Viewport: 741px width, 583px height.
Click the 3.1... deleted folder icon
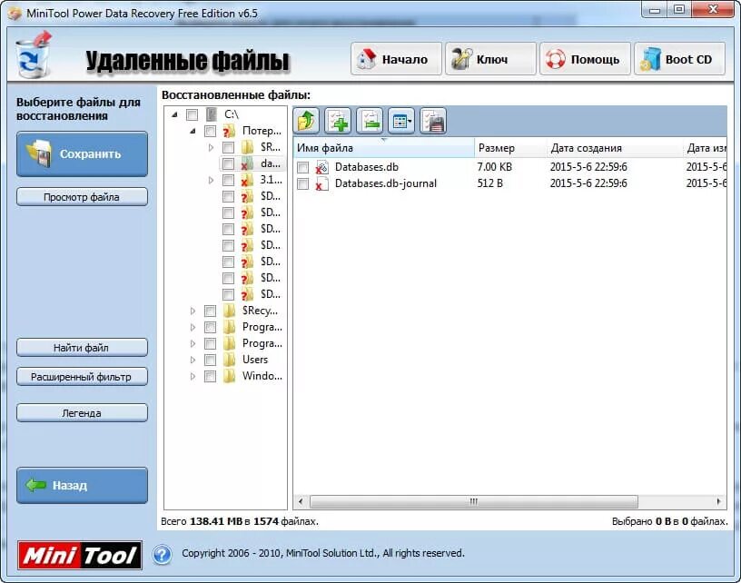pos(247,180)
